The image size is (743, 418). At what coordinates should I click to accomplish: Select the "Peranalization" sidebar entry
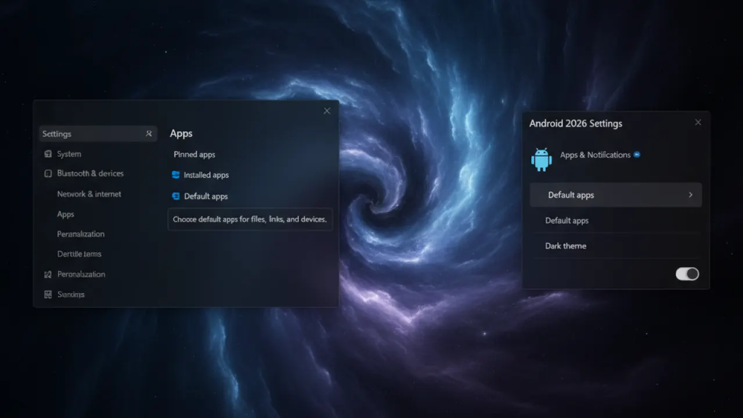click(81, 234)
